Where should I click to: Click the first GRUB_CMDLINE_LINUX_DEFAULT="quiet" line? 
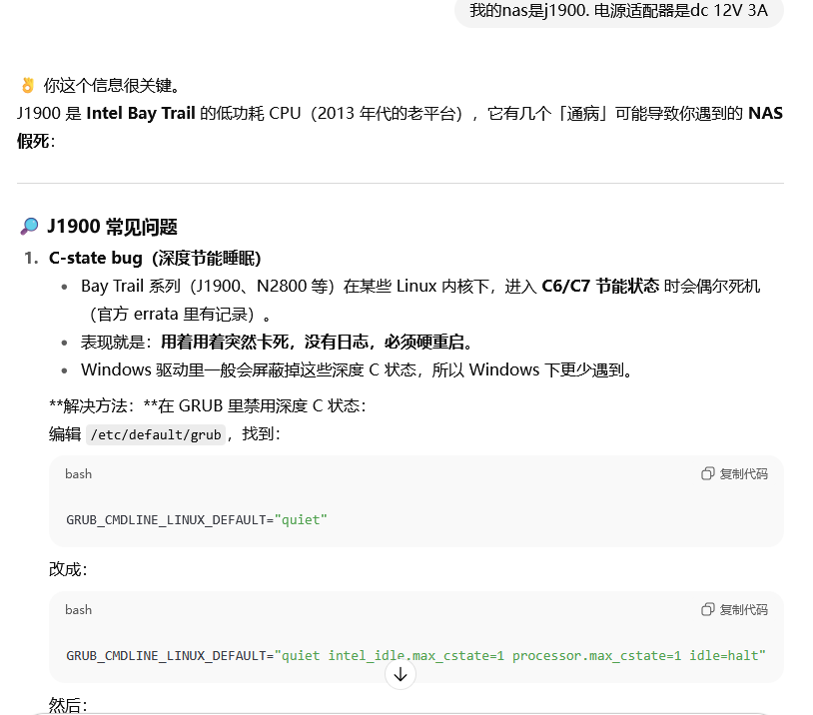tap(197, 520)
